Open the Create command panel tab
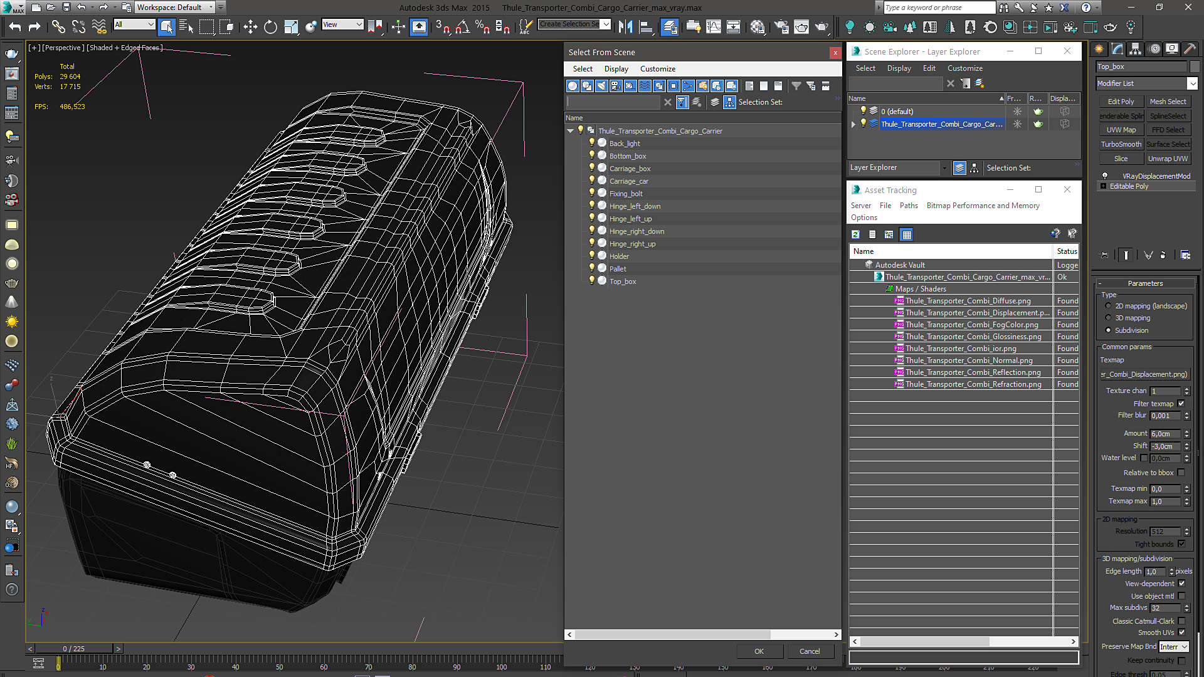This screenshot has height=677, width=1204. [1099, 49]
